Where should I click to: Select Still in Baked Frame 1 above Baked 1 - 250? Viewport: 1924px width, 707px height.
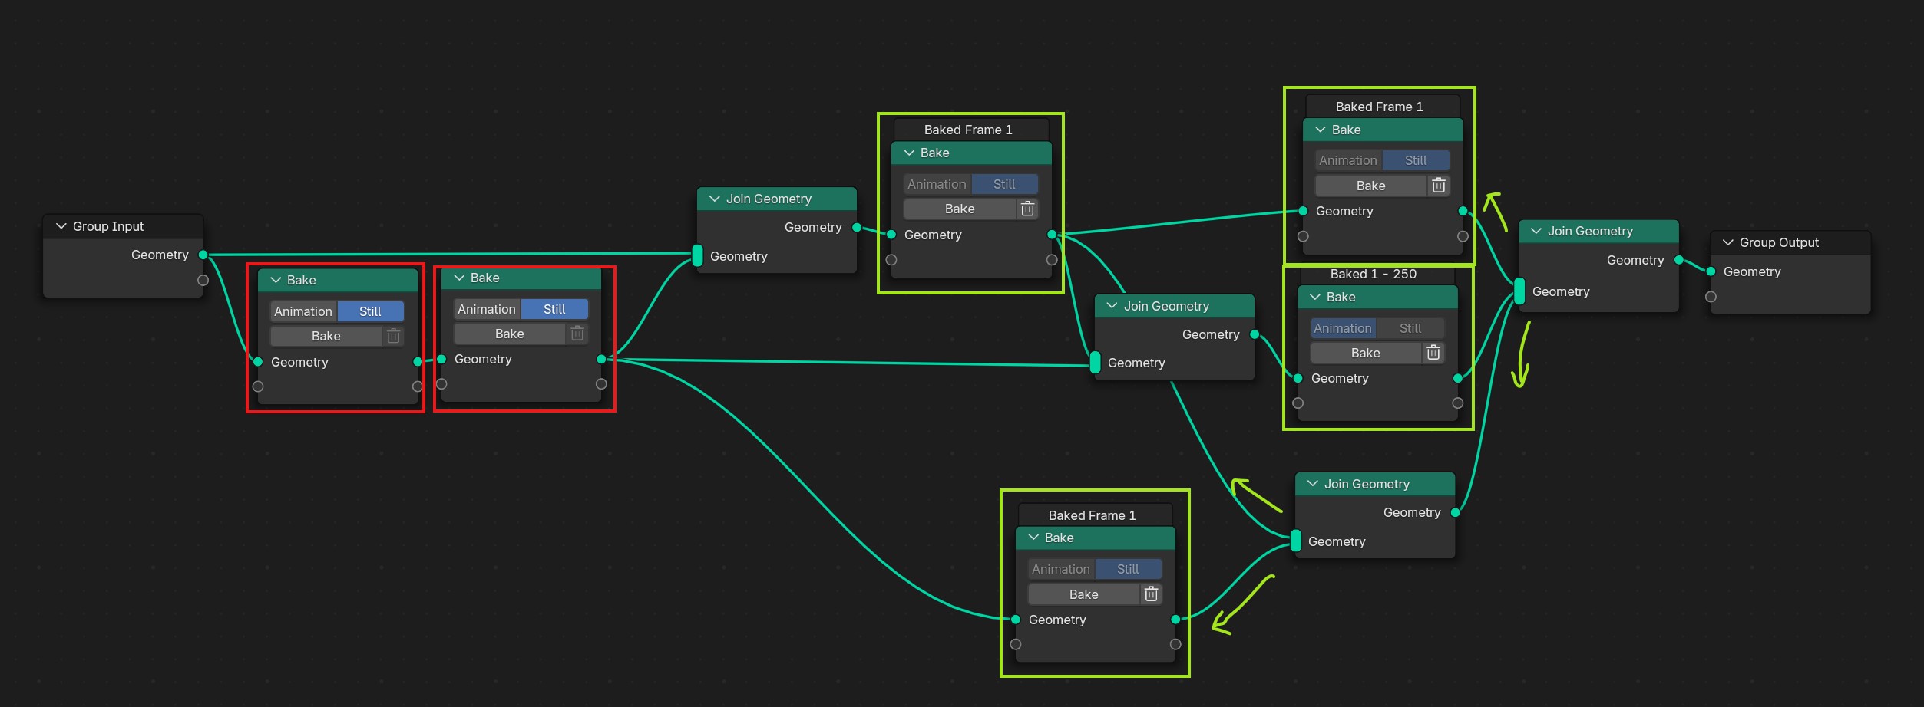click(1416, 160)
